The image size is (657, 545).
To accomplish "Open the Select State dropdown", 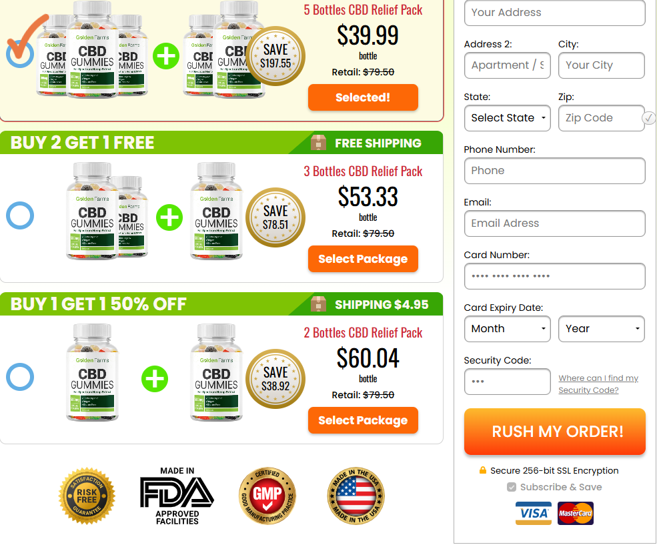I will tap(508, 118).
